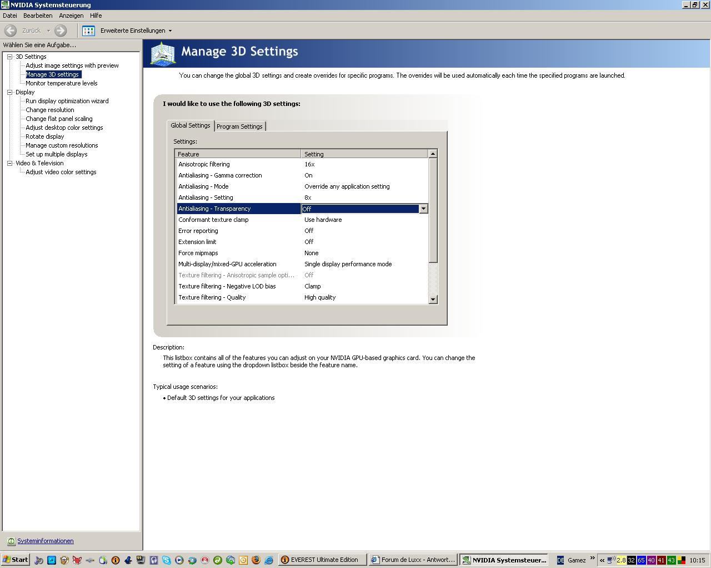Open the Anzeigen menu
Image resolution: width=711 pixels, height=568 pixels.
(71, 16)
